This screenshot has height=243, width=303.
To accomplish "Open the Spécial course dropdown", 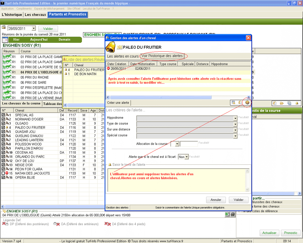I will (235, 136).
